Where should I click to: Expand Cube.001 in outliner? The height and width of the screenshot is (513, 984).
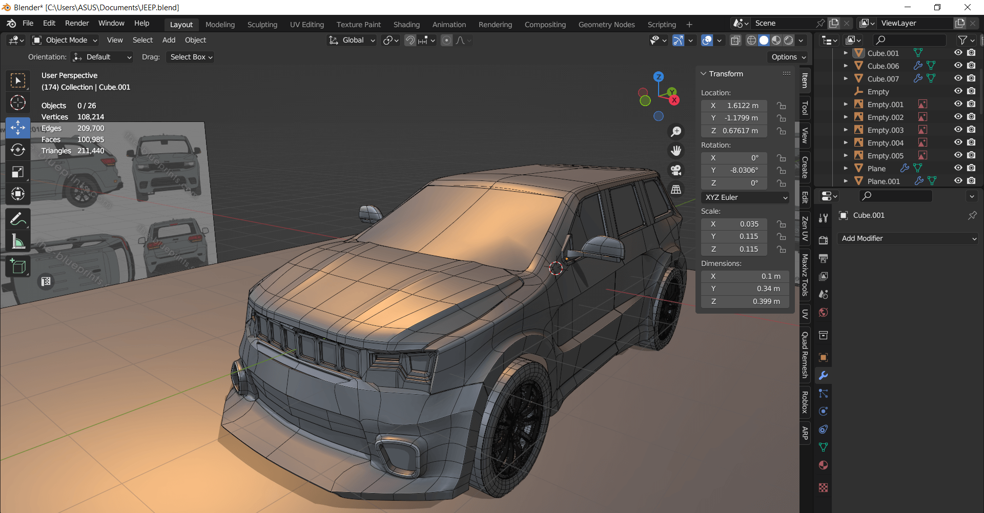coord(846,53)
